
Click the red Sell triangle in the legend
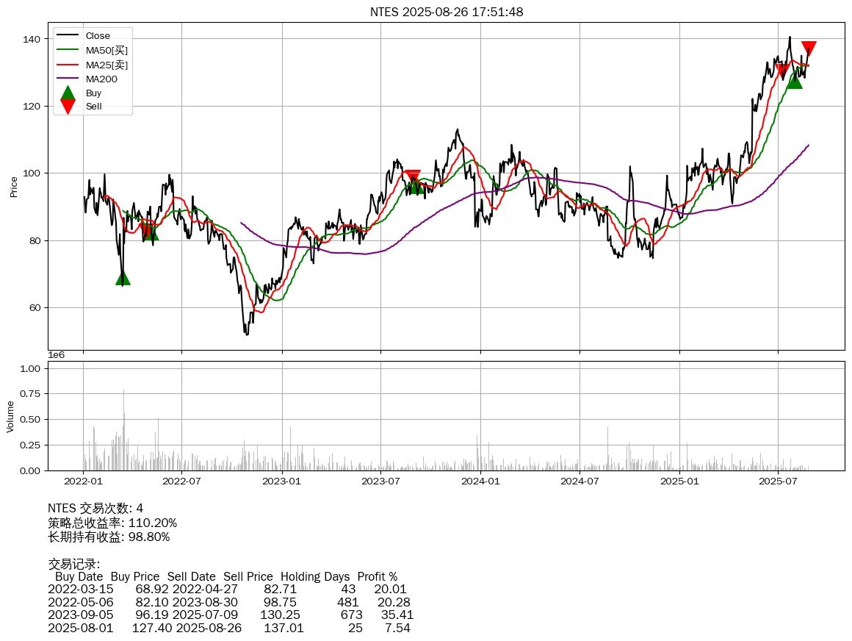click(x=68, y=107)
